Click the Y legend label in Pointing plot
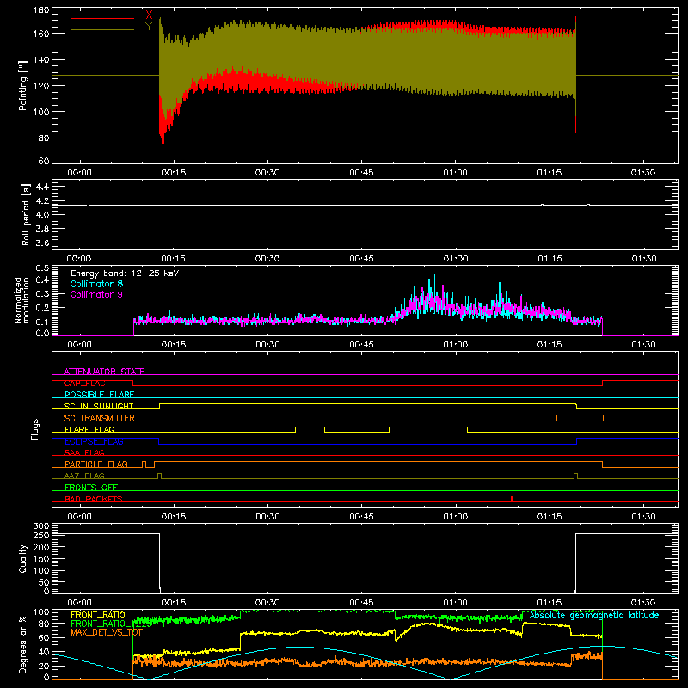This screenshot has width=688, height=688. tap(149, 27)
